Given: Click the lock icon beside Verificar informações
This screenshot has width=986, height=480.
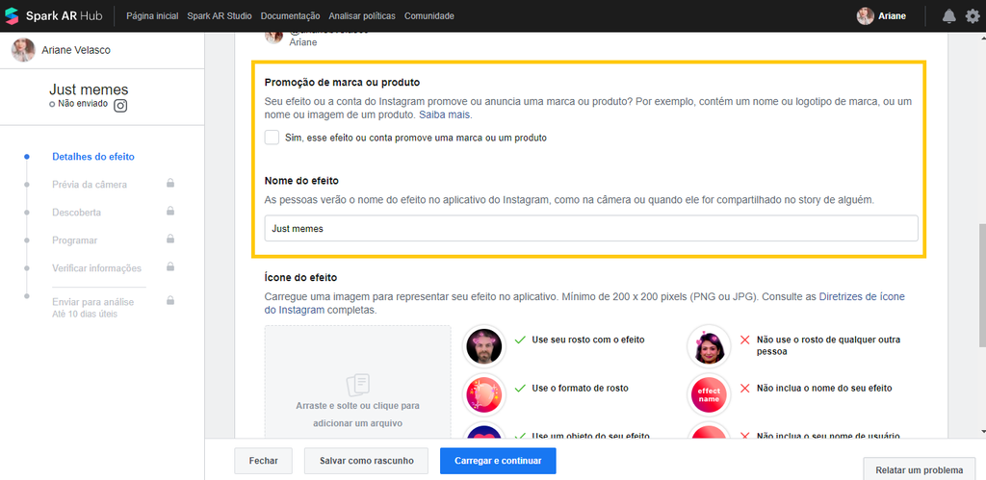Looking at the screenshot, I should coord(169,266).
